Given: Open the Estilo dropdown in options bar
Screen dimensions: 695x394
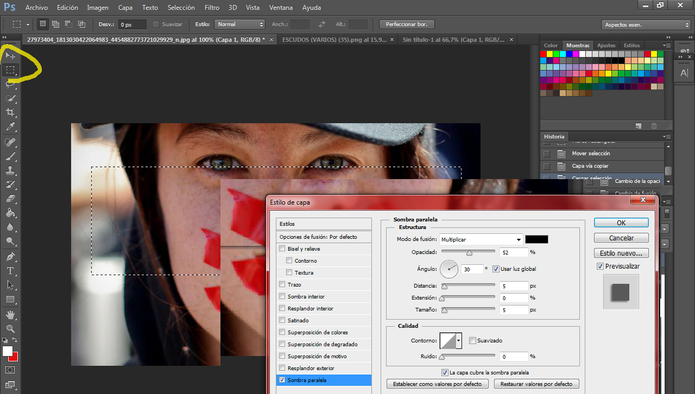Looking at the screenshot, I should [x=239, y=24].
